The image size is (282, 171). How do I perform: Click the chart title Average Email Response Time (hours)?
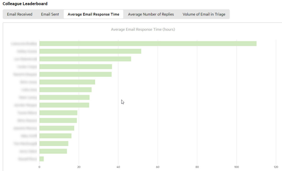click(x=143, y=30)
